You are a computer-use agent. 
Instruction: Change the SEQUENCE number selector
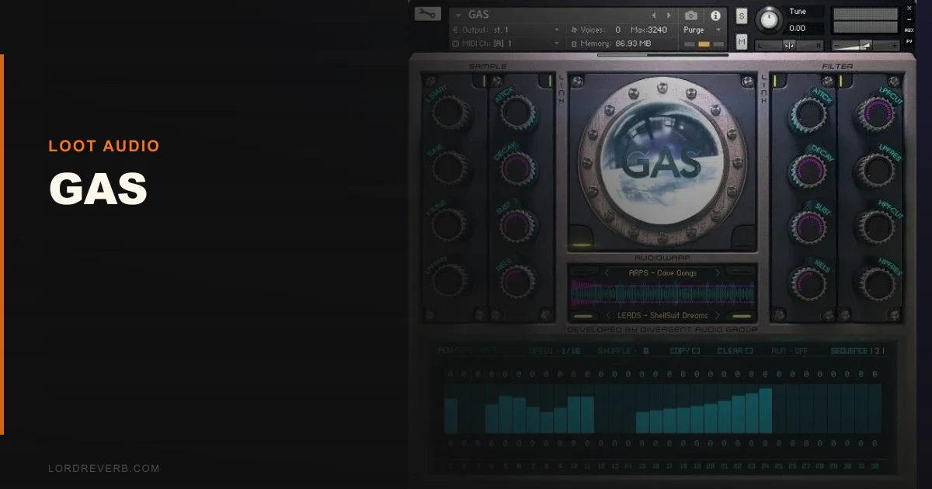pos(857,351)
